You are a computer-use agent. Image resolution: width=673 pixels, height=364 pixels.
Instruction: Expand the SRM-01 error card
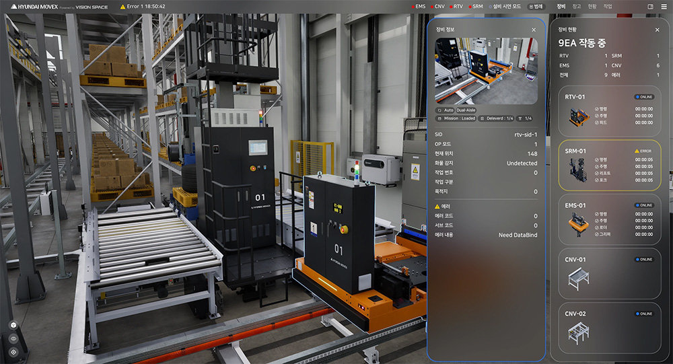(x=610, y=166)
